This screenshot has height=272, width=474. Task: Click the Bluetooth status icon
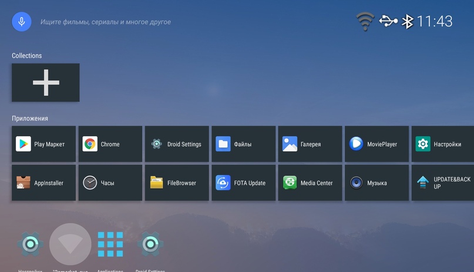407,22
